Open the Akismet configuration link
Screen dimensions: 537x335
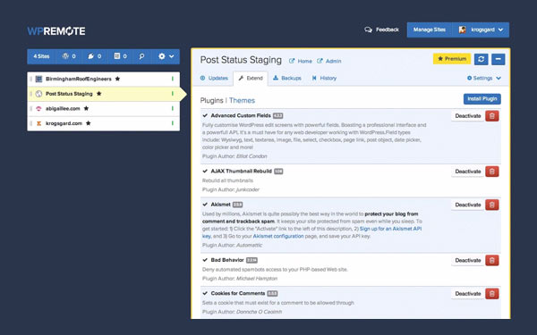click(278, 236)
